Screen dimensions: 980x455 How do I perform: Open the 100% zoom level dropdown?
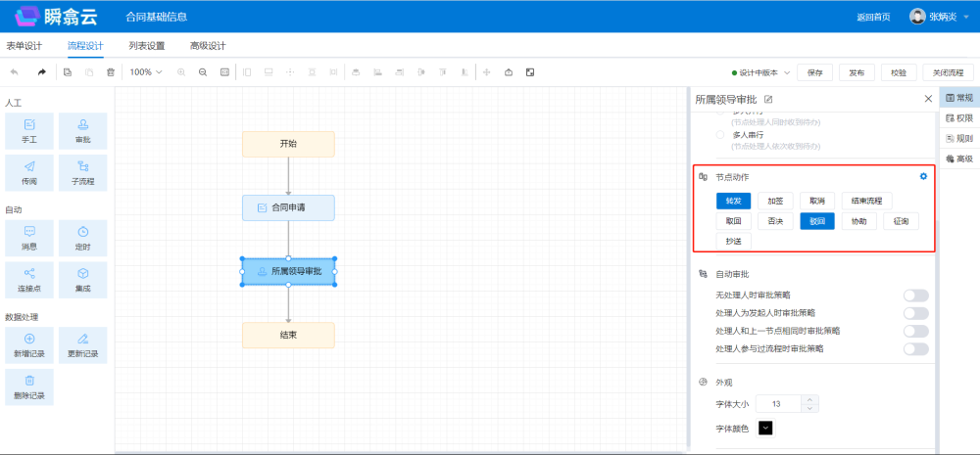click(x=147, y=72)
